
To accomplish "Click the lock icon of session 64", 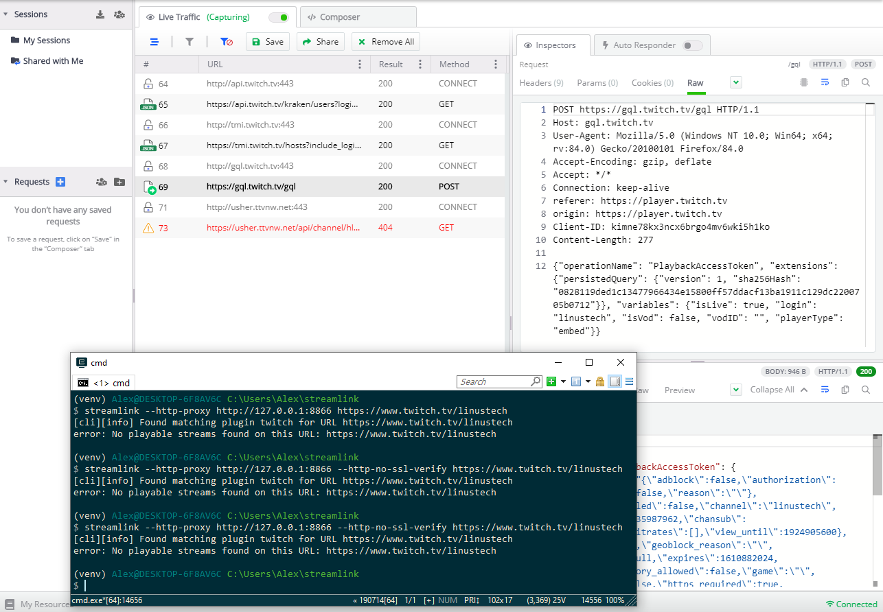I will (x=148, y=84).
